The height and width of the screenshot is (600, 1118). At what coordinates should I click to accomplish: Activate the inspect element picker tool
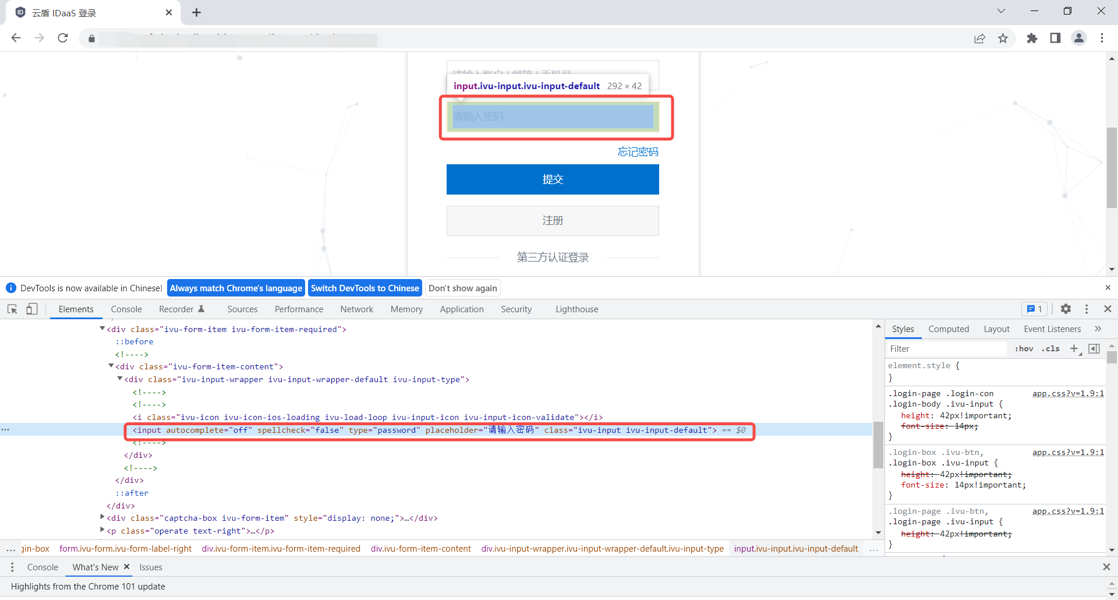[12, 309]
